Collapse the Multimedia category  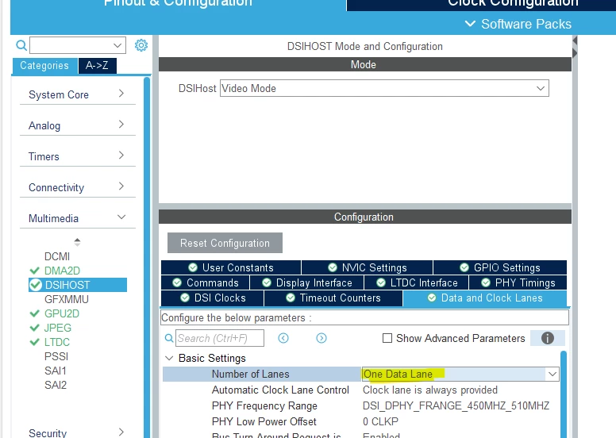tap(77, 218)
